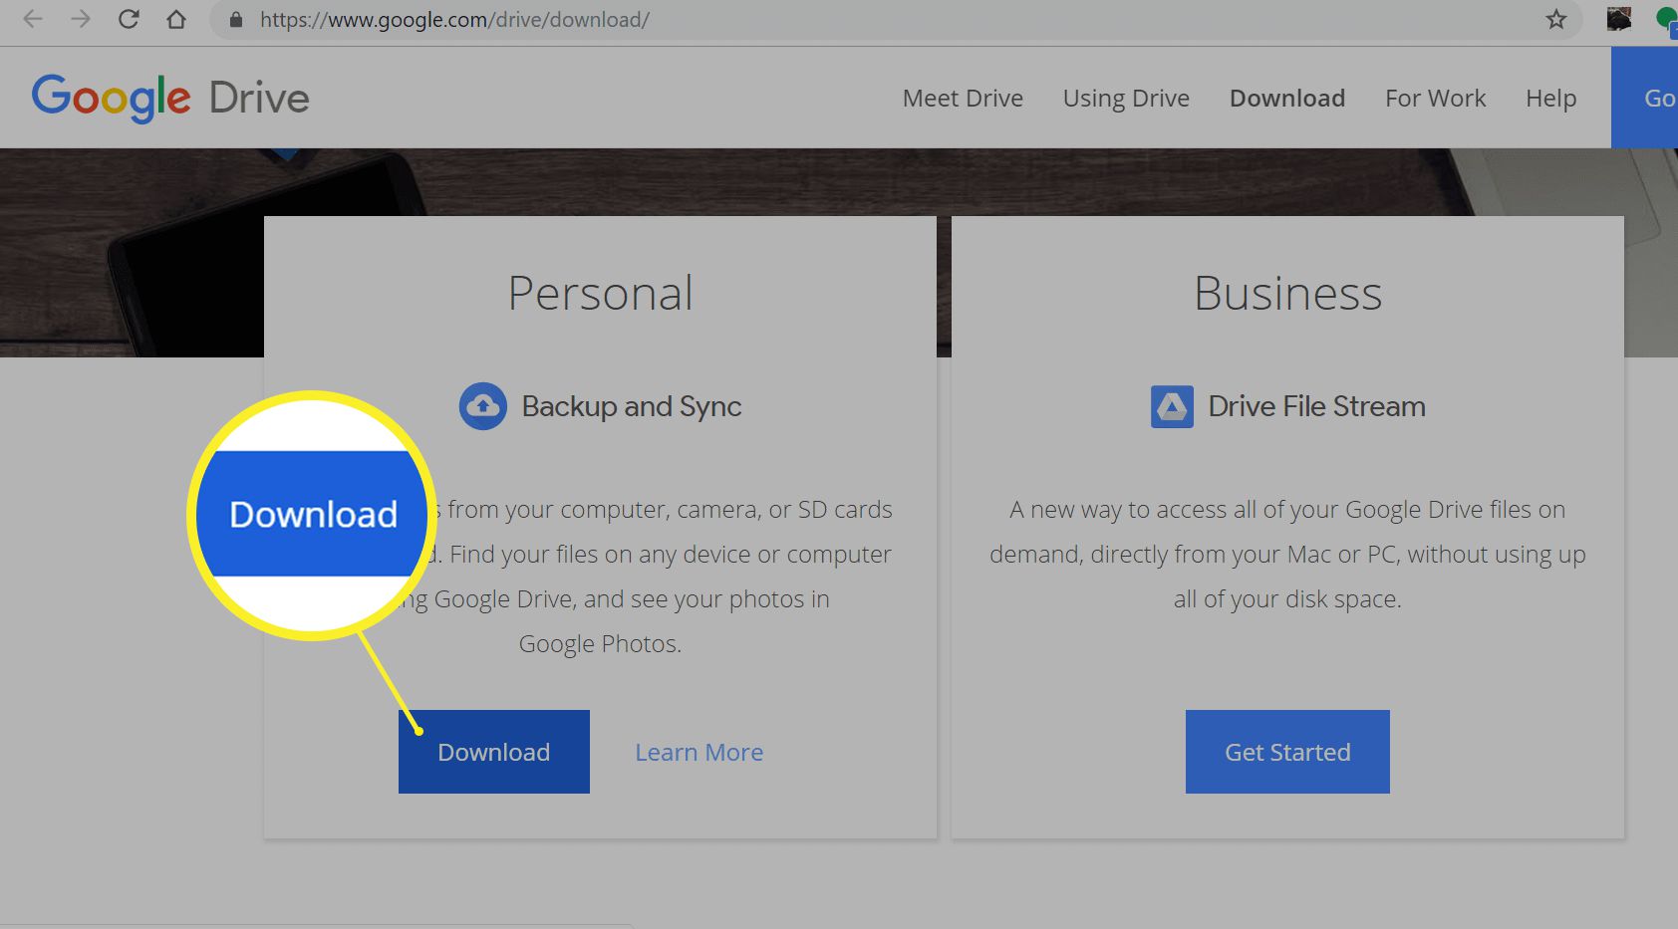
Task: Download Backup and Sync for Personal
Action: (x=494, y=752)
